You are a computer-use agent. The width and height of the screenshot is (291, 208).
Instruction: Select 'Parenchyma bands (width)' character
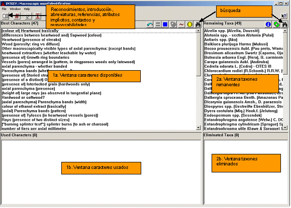[44, 102]
